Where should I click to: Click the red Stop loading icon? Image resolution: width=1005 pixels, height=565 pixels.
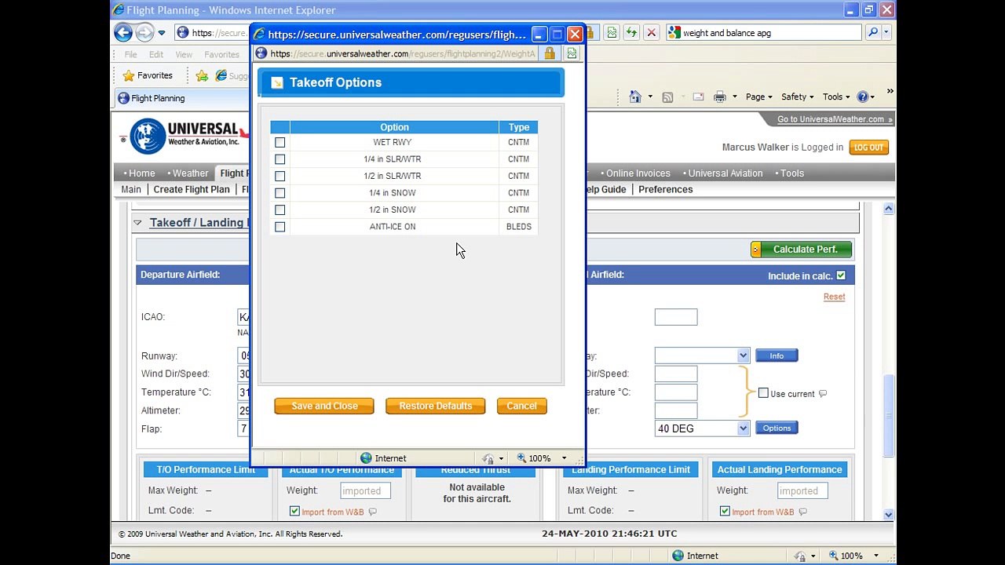click(x=651, y=33)
